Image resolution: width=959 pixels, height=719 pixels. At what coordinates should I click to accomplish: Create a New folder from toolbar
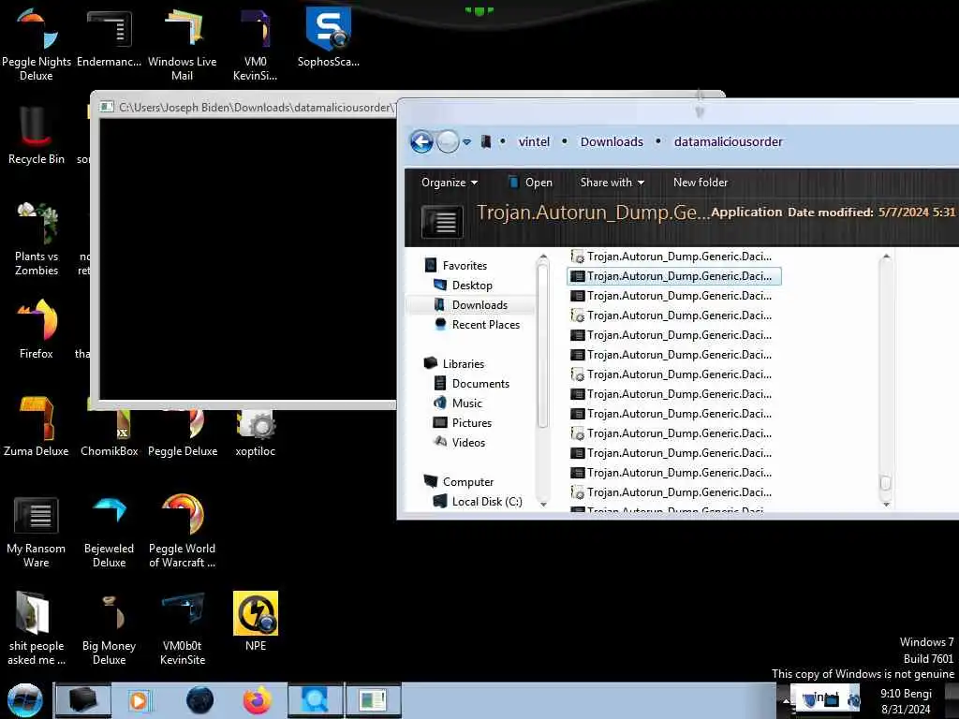pos(701,183)
